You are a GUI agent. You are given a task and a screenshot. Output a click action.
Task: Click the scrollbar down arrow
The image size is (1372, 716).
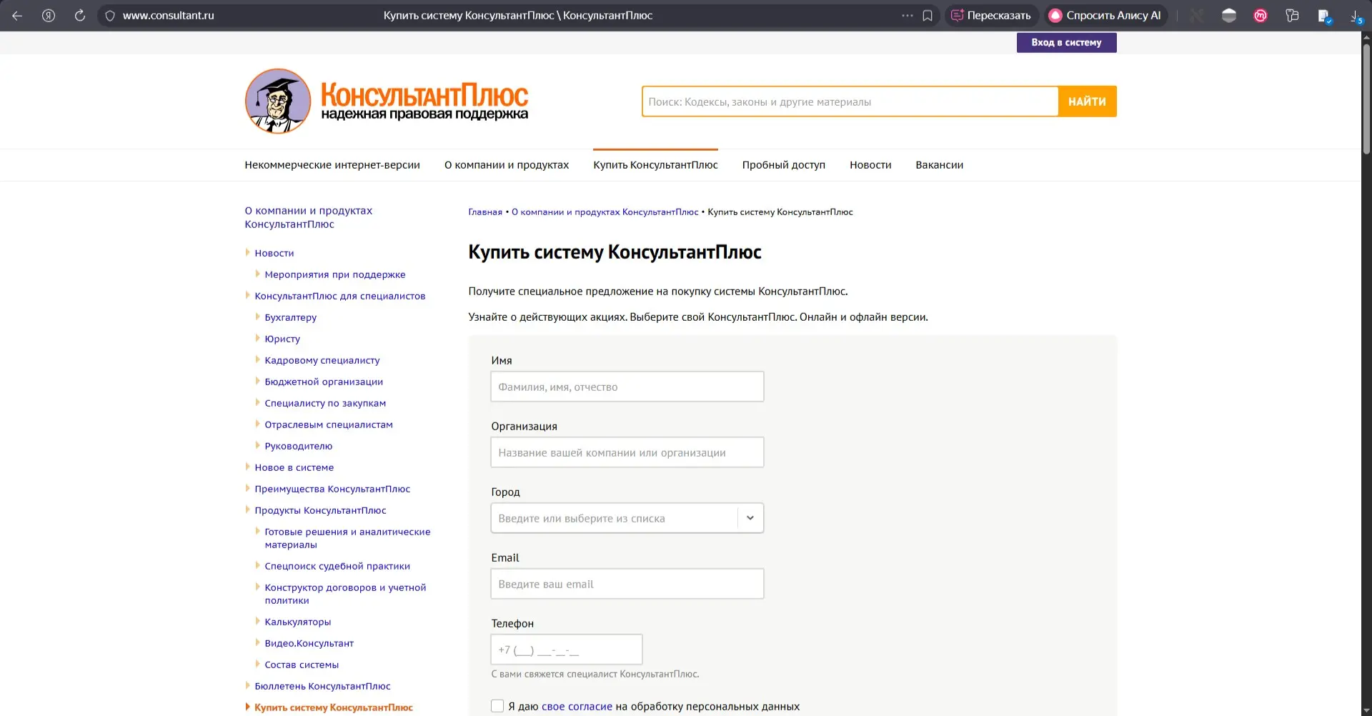pyautogui.click(x=1366, y=710)
